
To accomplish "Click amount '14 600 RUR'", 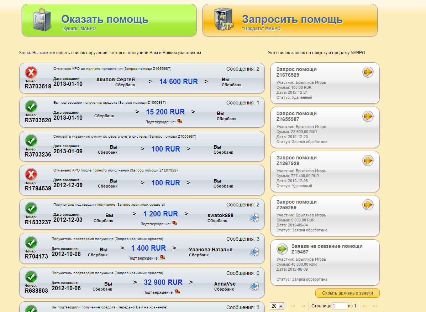I will coord(179,82).
